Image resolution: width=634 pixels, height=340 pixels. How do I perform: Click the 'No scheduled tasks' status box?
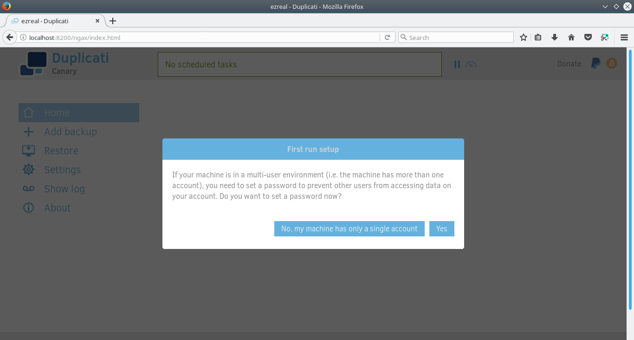point(299,64)
